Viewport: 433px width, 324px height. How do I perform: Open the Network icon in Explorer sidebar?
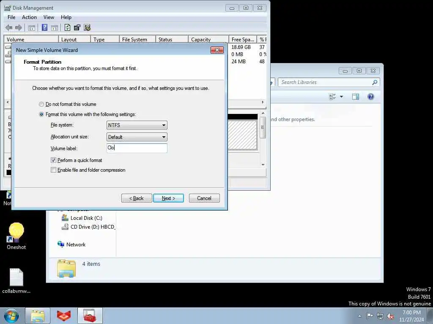click(61, 244)
